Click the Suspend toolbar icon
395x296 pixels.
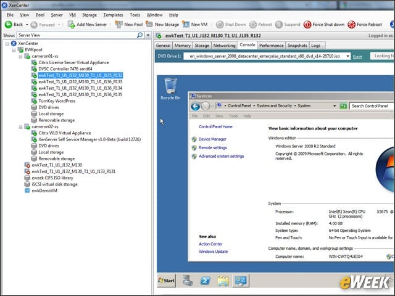click(x=279, y=25)
